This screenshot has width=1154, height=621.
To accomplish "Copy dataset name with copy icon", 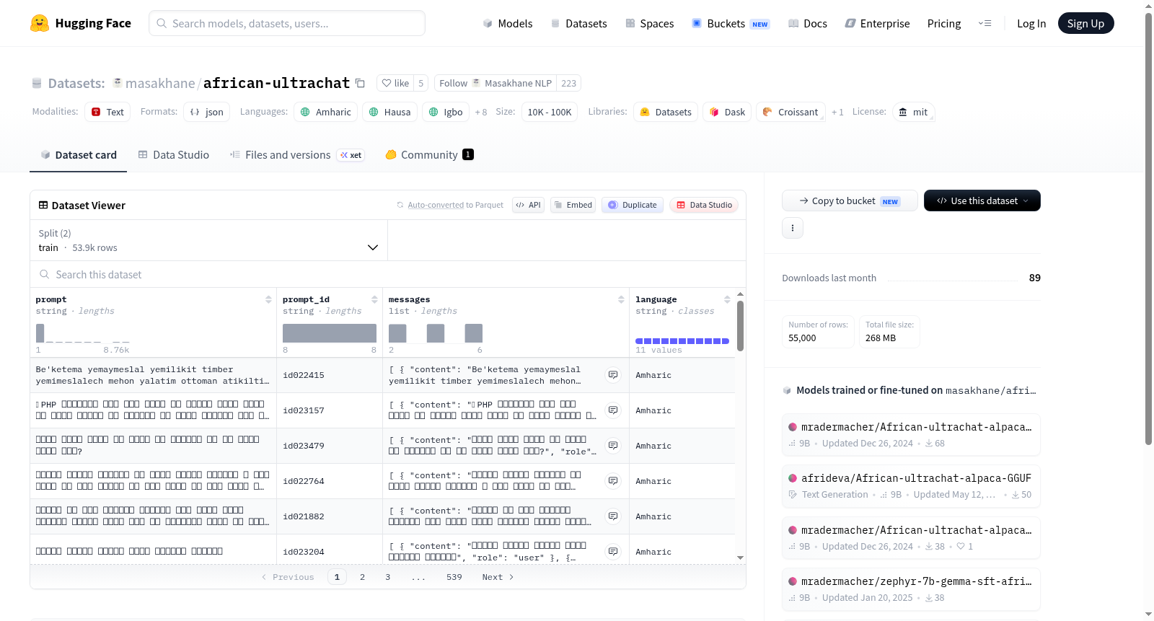I will click(360, 83).
